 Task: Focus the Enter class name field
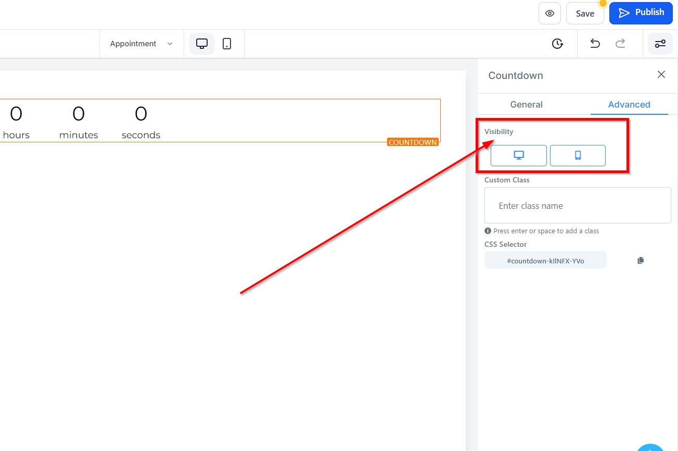578,206
